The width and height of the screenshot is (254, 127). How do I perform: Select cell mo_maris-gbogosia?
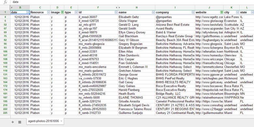point(98,44)
